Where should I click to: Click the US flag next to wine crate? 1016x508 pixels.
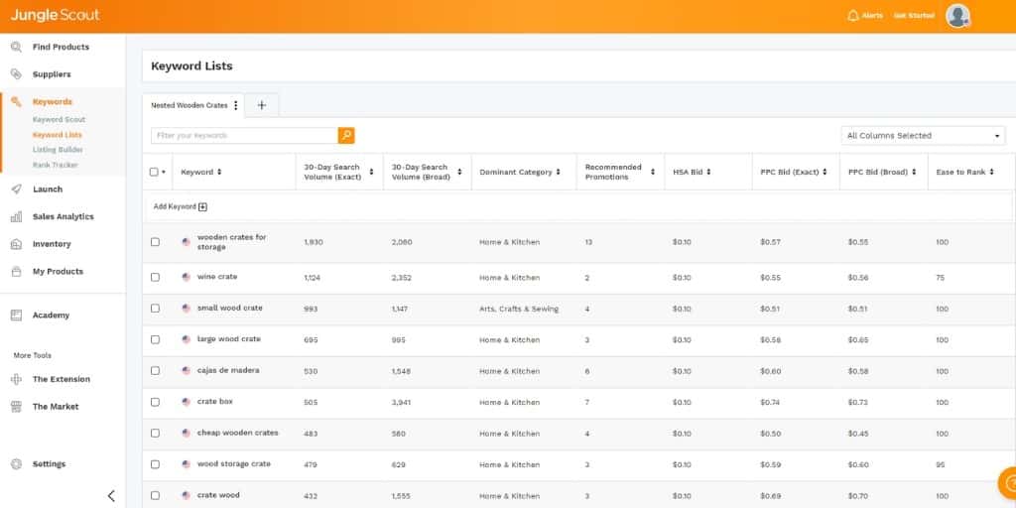point(186,277)
